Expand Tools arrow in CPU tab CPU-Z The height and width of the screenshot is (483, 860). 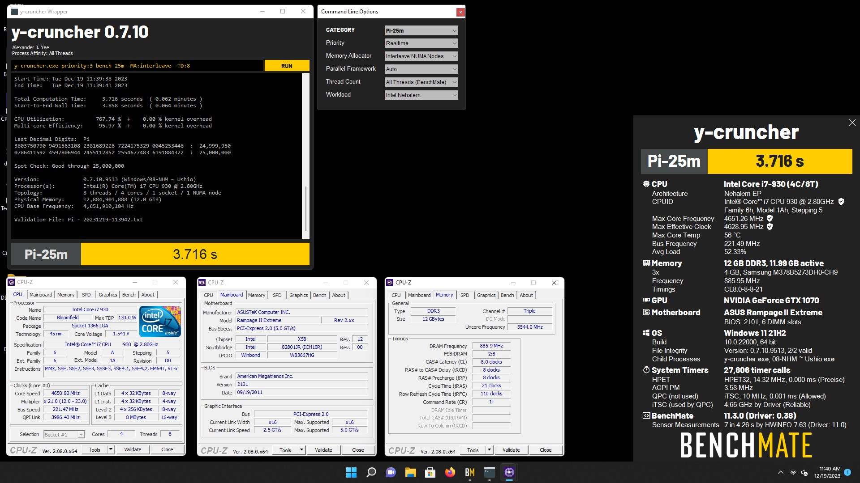pos(111,449)
